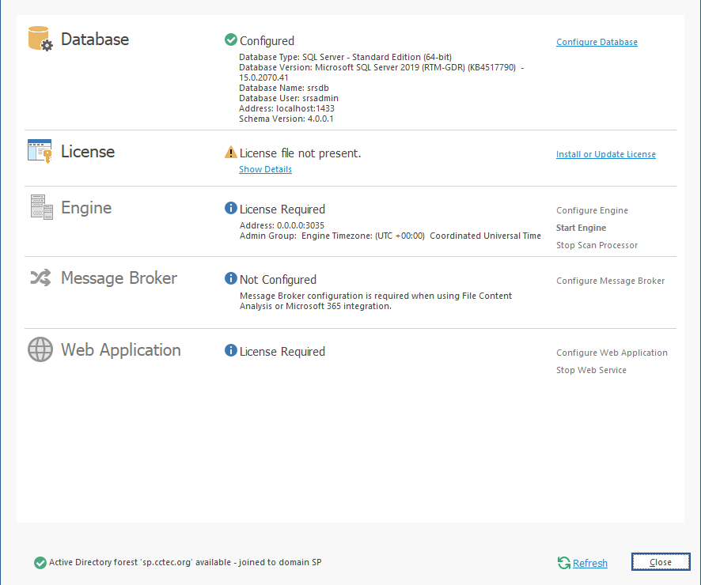Select Configure Engine option
The width and height of the screenshot is (701, 585).
click(x=592, y=210)
